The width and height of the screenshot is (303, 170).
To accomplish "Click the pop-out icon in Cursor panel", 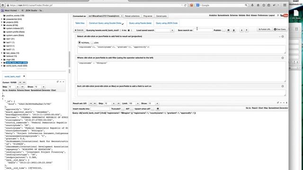I will tap(58, 82).
